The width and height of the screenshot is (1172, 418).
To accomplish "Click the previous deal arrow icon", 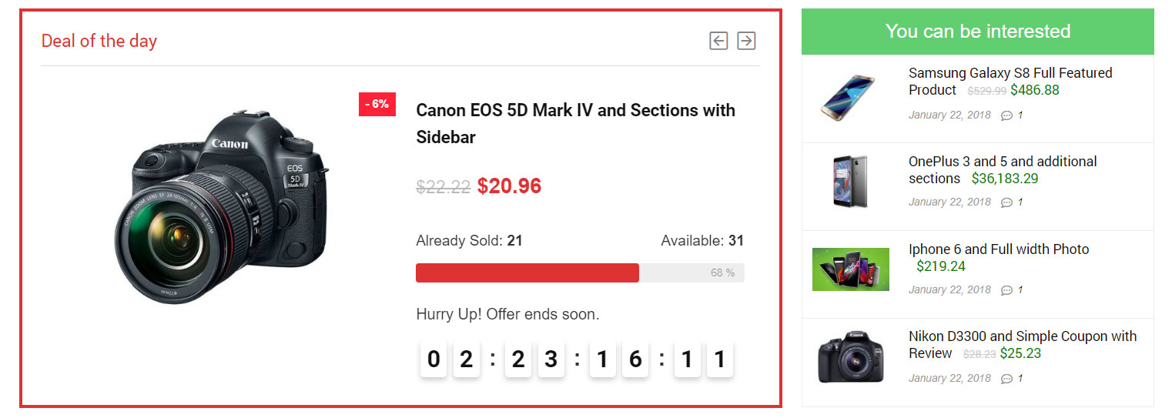I will tap(718, 41).
